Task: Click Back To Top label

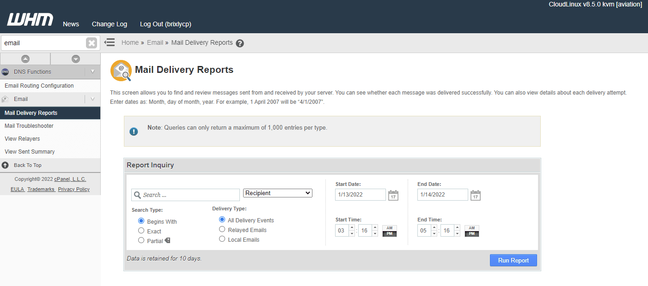Action: (28, 165)
